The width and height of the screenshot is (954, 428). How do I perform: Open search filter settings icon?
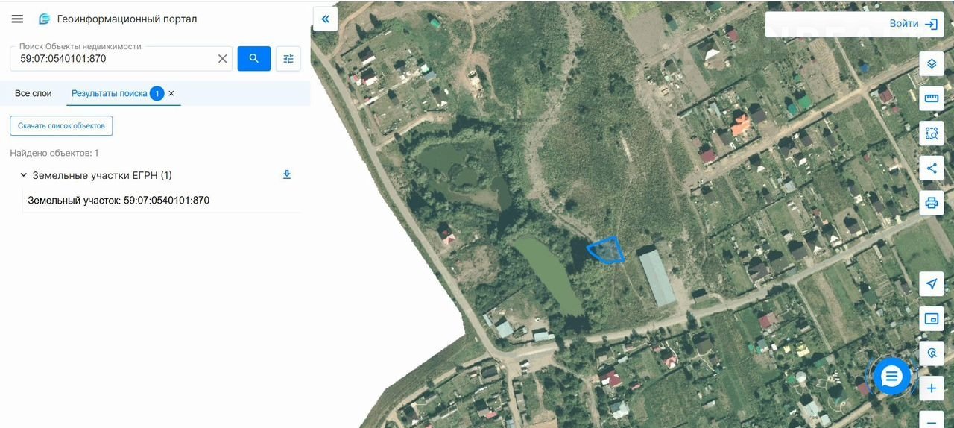click(288, 58)
